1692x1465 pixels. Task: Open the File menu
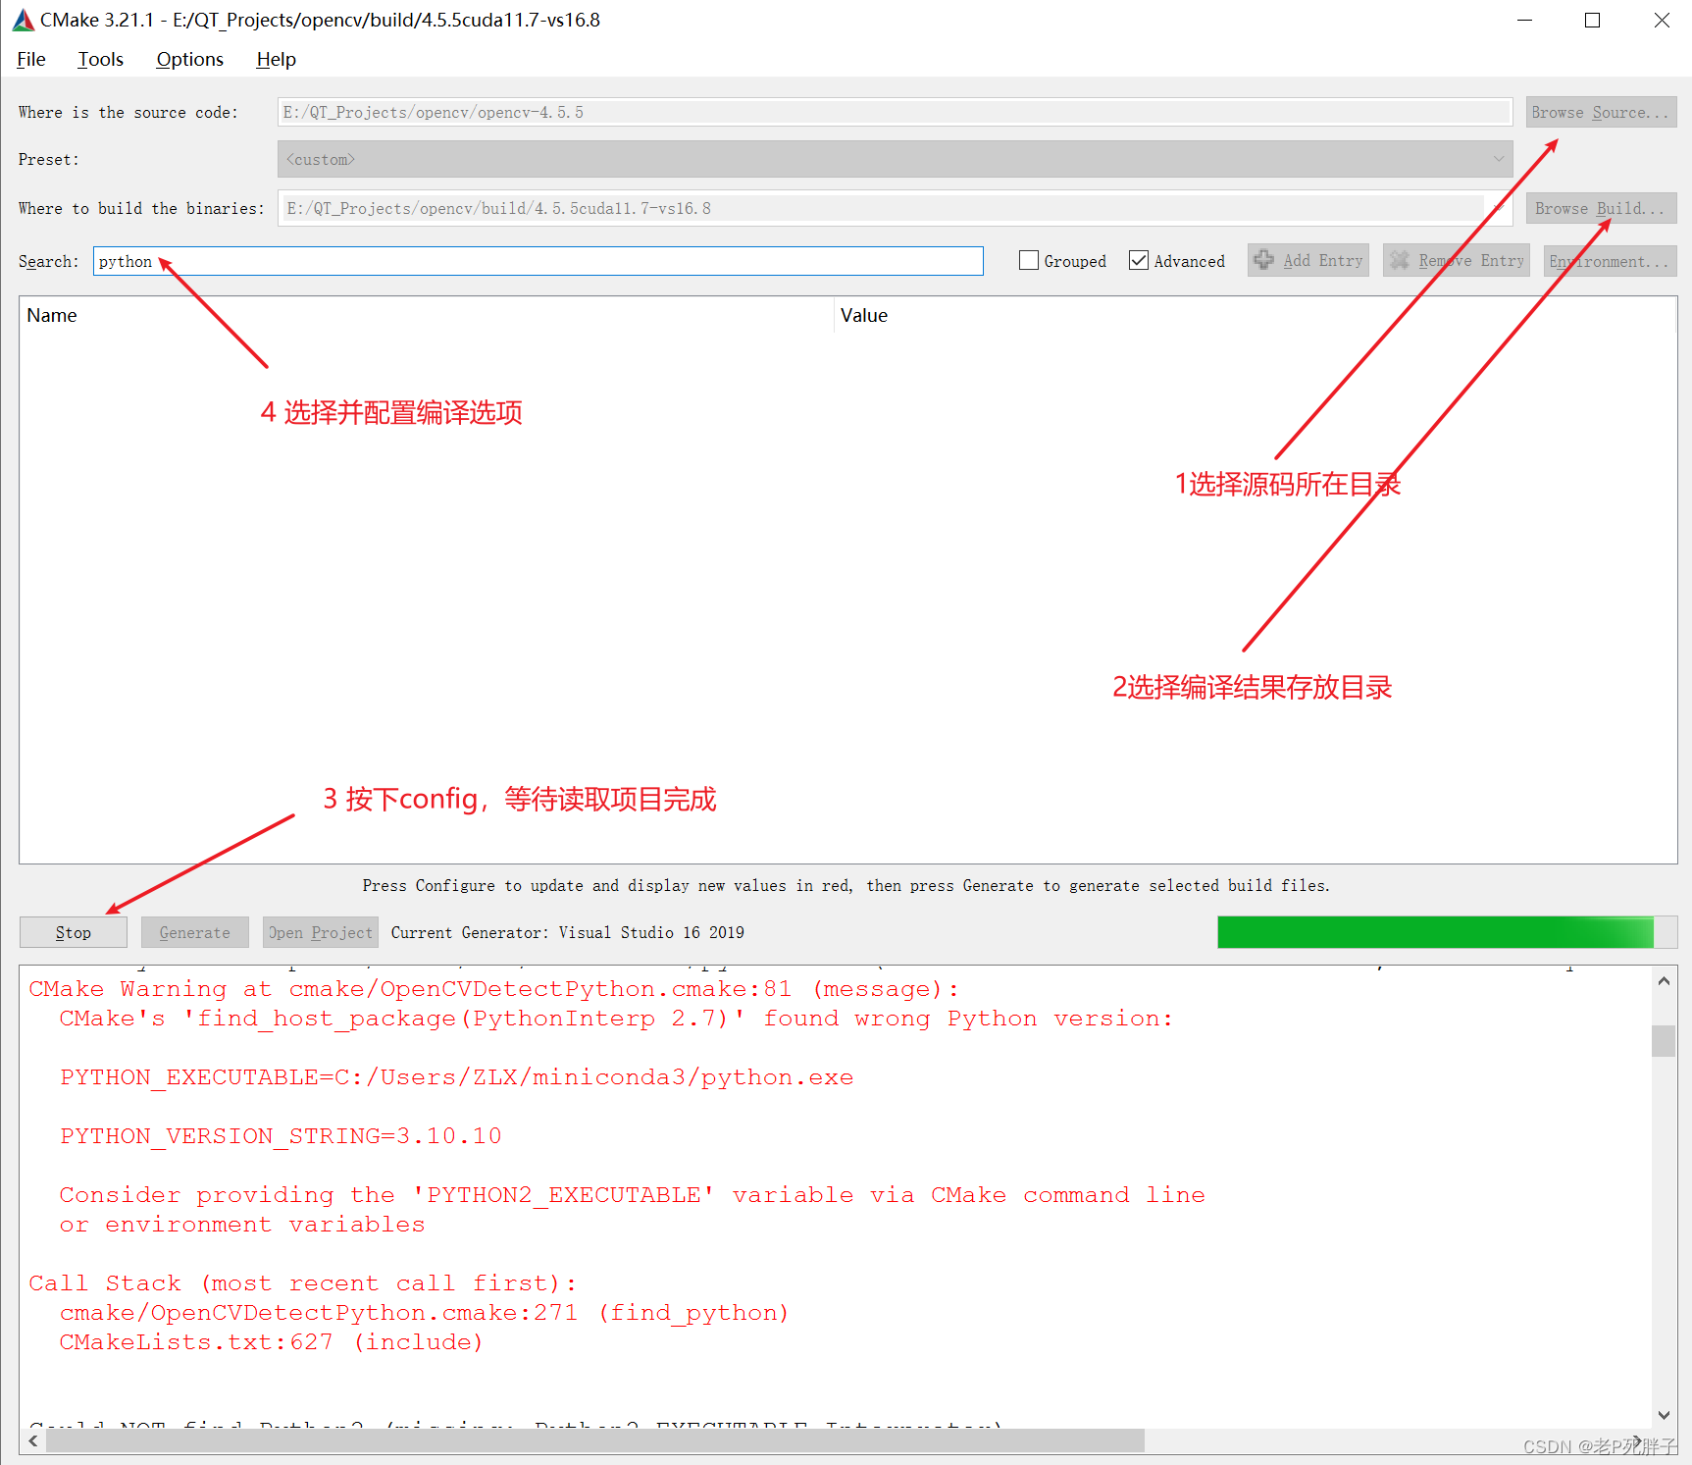tap(30, 59)
